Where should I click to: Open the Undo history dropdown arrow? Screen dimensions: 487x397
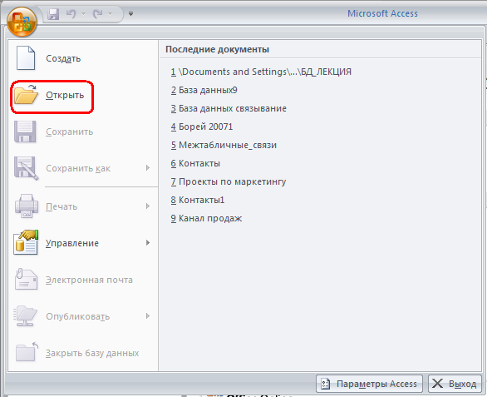pos(83,14)
